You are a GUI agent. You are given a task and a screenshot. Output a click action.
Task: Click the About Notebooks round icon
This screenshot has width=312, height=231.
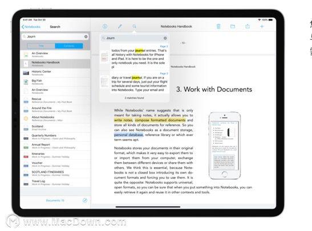click(26, 118)
